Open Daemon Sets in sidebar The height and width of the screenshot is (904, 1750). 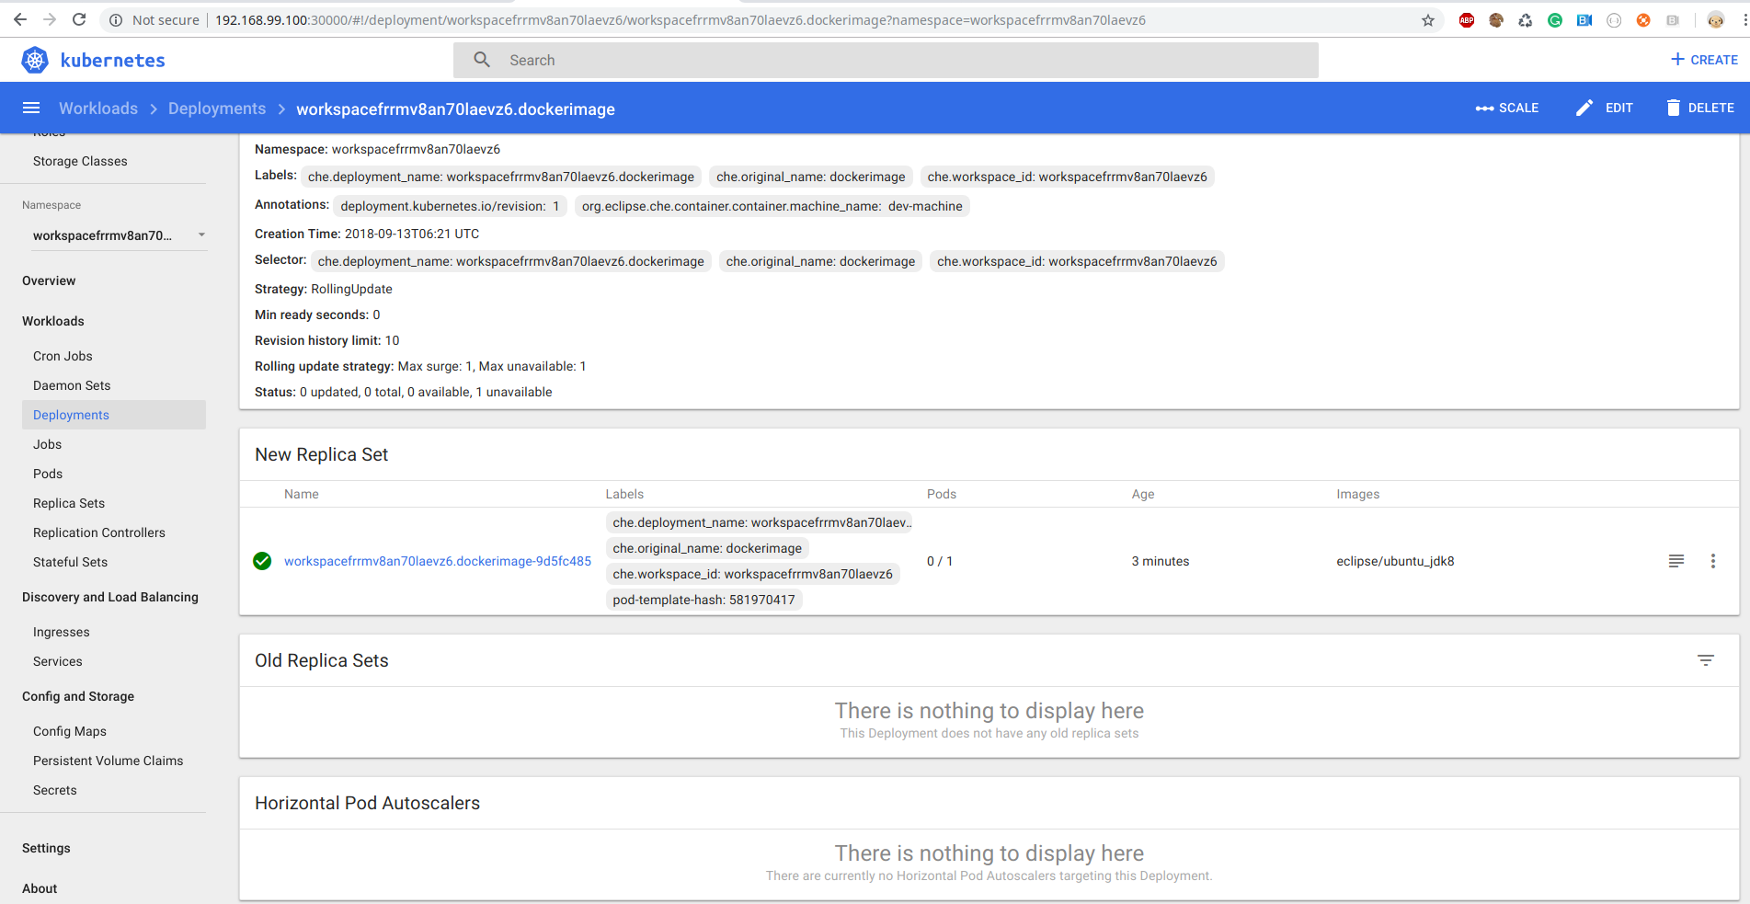coord(72,385)
